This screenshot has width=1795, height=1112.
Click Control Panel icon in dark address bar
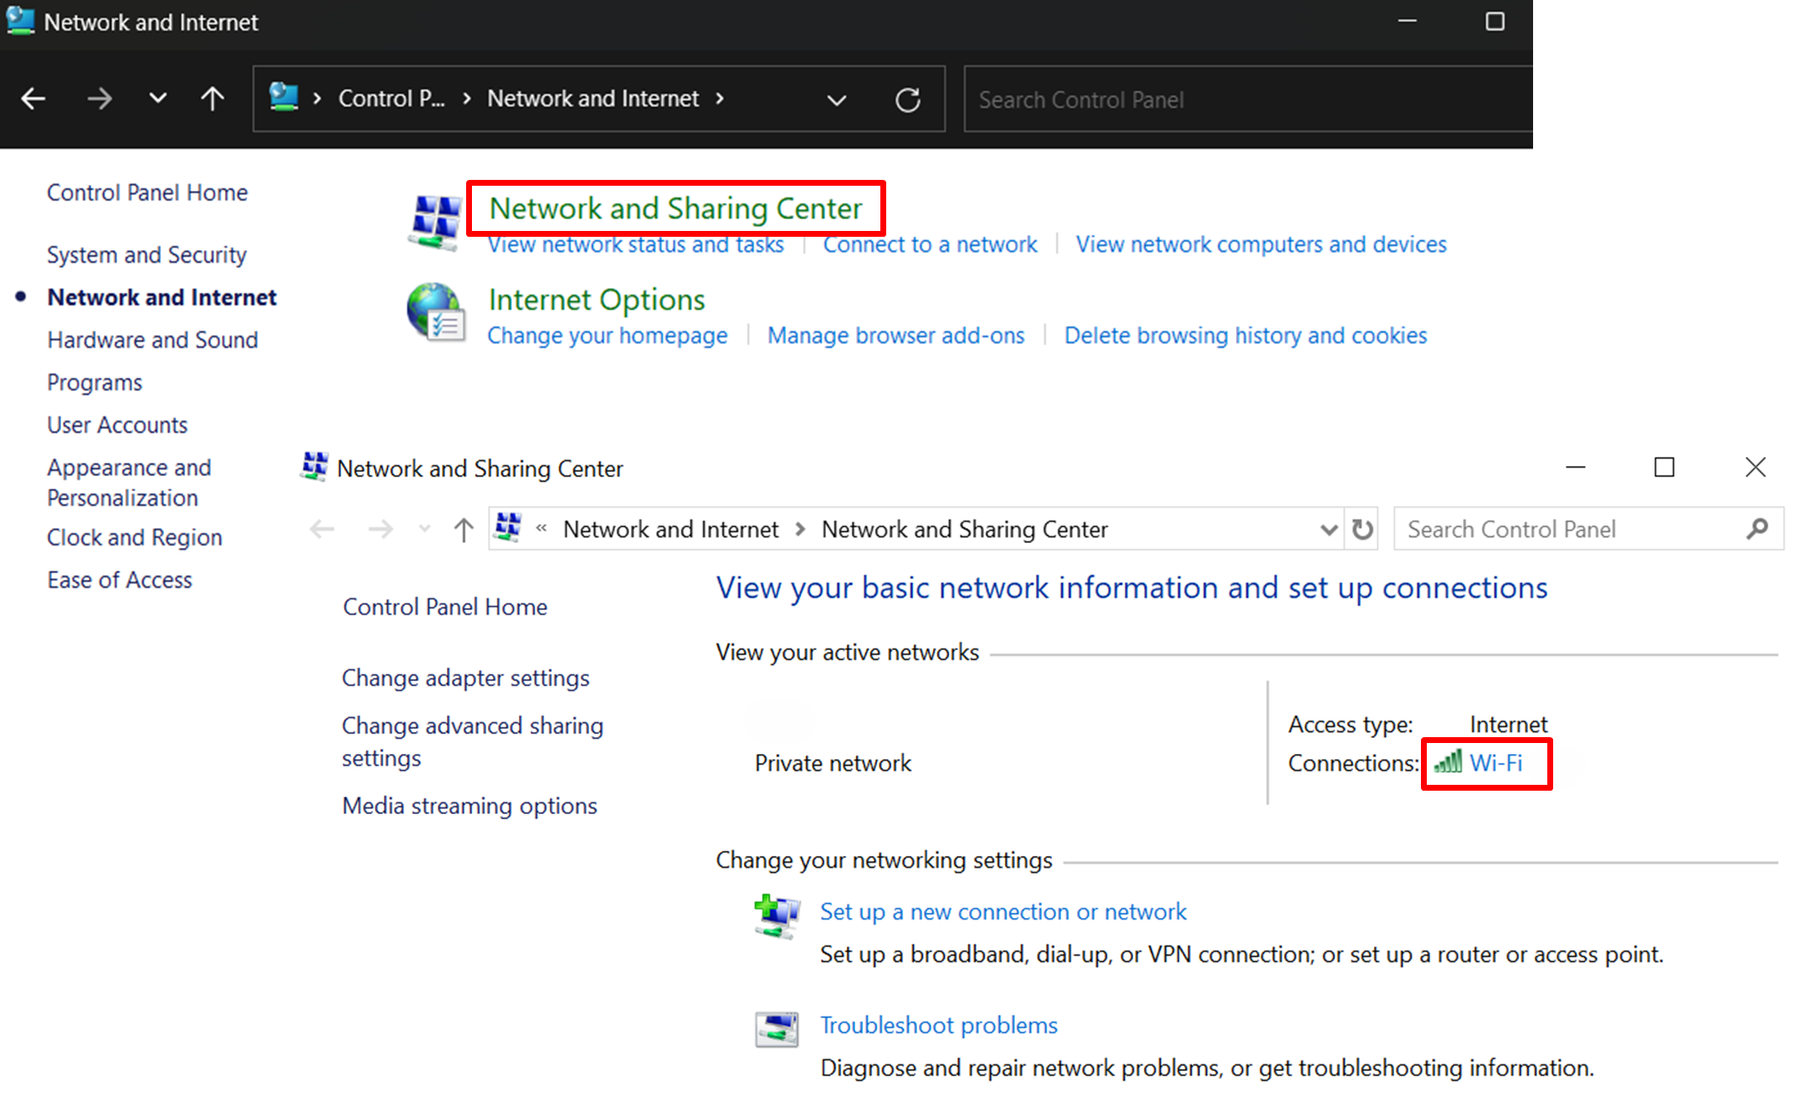click(x=284, y=98)
